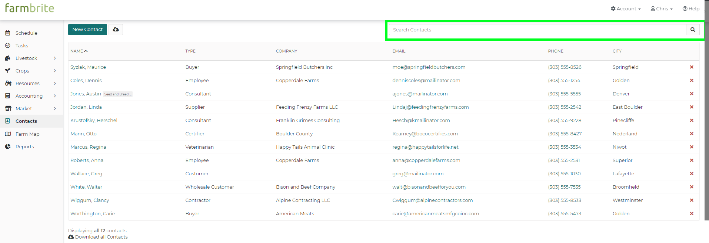Expand the Market submenu chevron

tap(55, 108)
